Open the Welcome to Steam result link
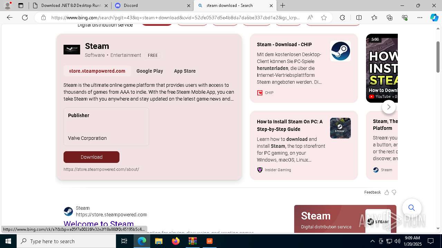 click(x=99, y=224)
